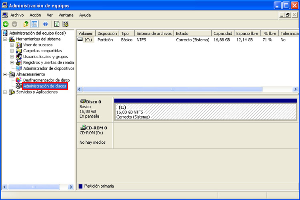Expand the Servicios y Aplicaciones node
Screen dimensions: 300x200
[5, 92]
